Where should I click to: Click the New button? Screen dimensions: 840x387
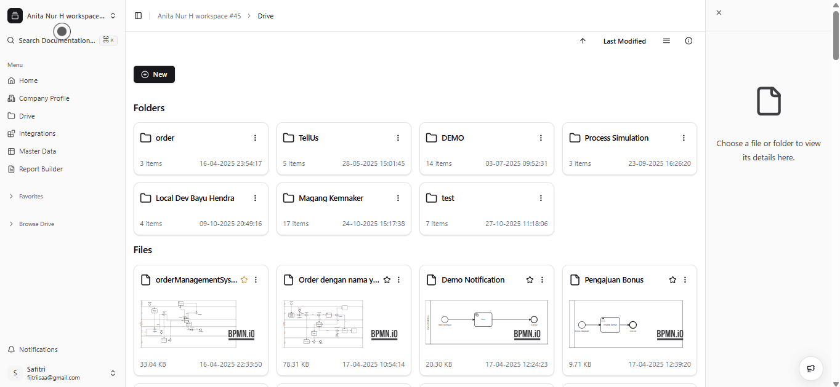pos(154,74)
